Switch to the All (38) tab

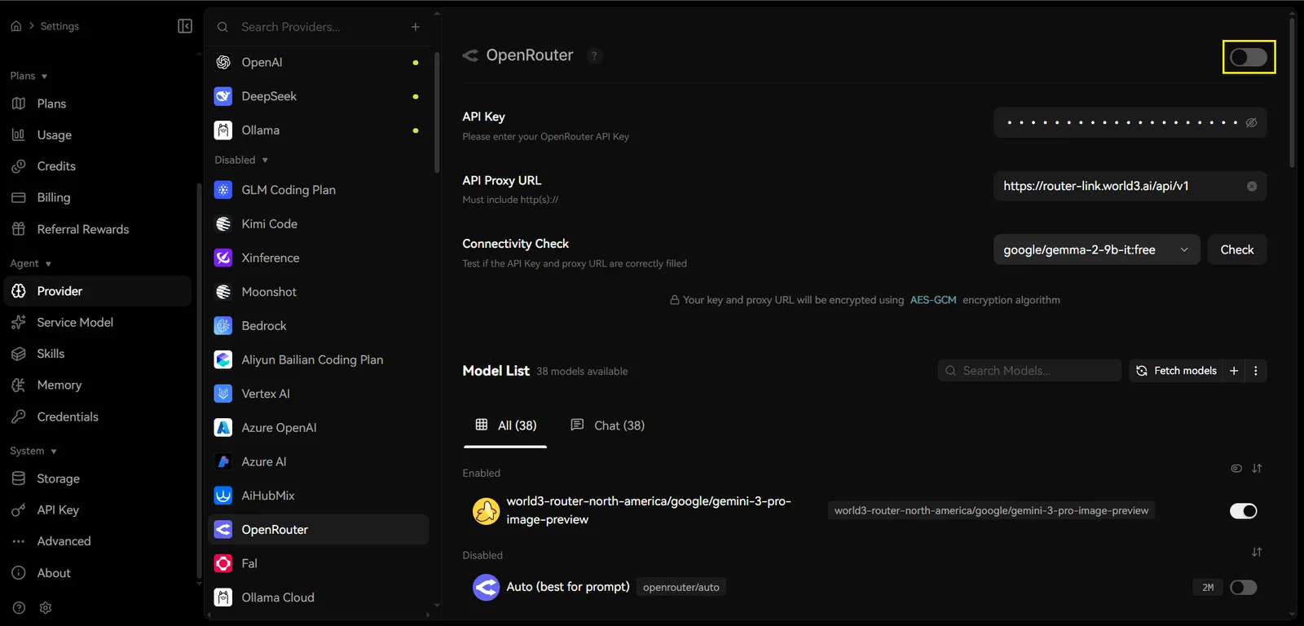coord(505,425)
